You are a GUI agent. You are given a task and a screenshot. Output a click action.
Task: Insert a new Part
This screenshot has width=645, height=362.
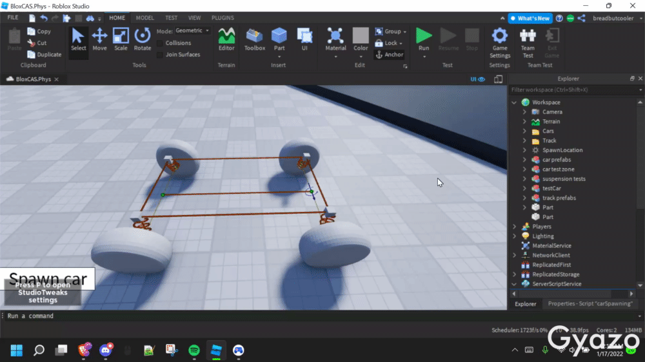point(279,39)
